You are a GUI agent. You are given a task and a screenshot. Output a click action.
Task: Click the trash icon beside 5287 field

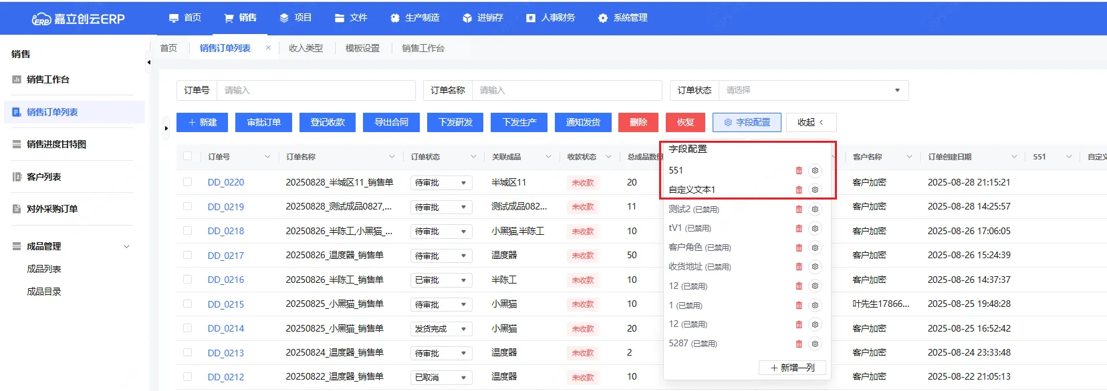tap(799, 344)
